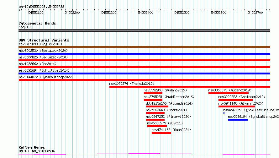
Task: Click tiny blue marker under nsv4543253
Action: [x=224, y=113]
